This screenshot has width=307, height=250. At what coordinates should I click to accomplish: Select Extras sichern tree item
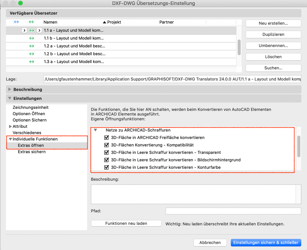click(x=32, y=152)
